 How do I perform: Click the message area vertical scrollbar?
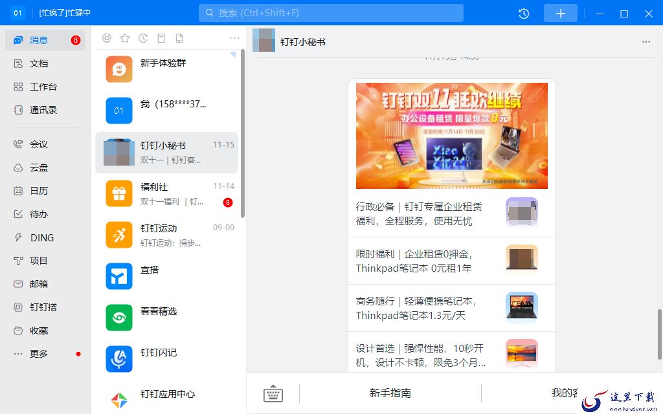659,334
